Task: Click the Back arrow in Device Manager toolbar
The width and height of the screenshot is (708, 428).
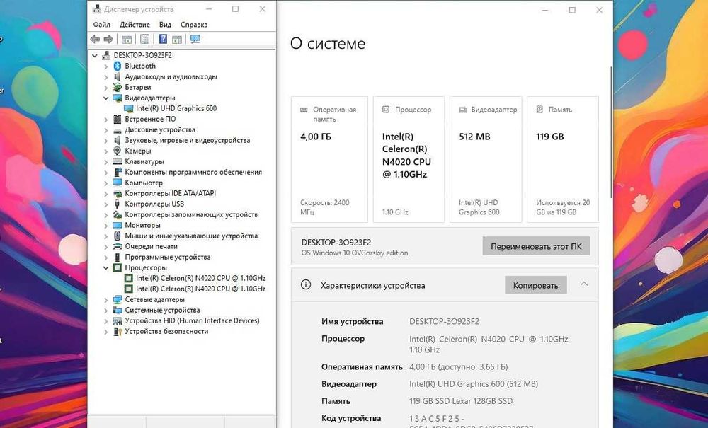Action: 95,39
